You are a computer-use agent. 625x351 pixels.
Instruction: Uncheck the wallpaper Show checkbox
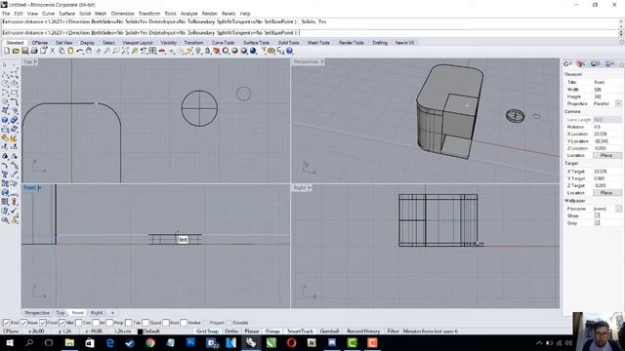tap(597, 215)
